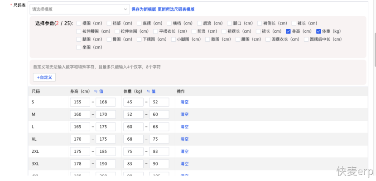Select the 后浪（cm）checkbox

199,24
